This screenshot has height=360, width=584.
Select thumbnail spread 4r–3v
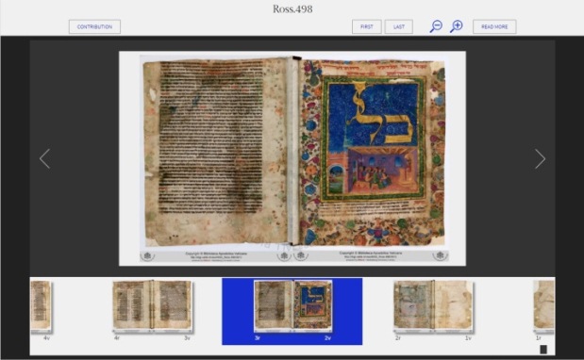pos(153,305)
